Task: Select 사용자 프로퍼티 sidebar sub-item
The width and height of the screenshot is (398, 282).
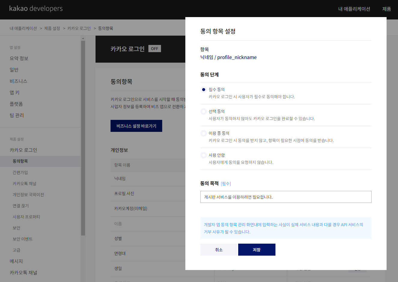Action: tap(26, 217)
